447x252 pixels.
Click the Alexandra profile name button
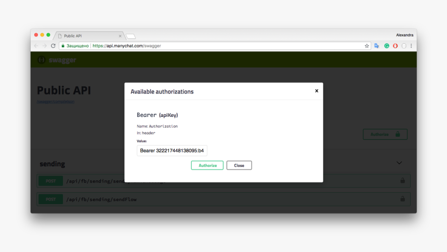(x=404, y=35)
